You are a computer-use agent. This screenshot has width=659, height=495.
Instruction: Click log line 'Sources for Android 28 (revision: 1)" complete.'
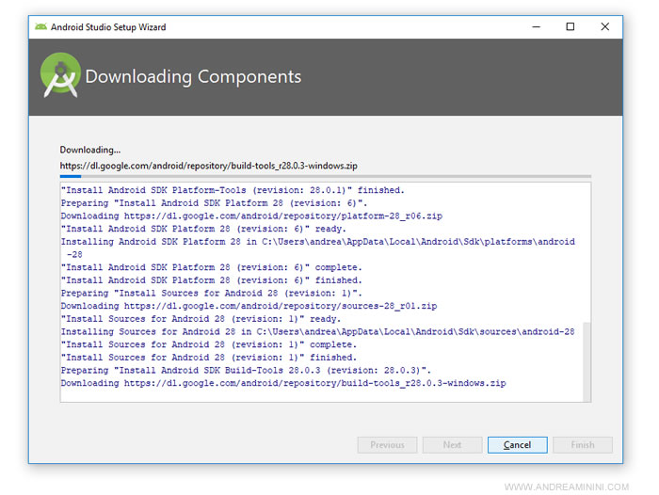click(x=208, y=344)
